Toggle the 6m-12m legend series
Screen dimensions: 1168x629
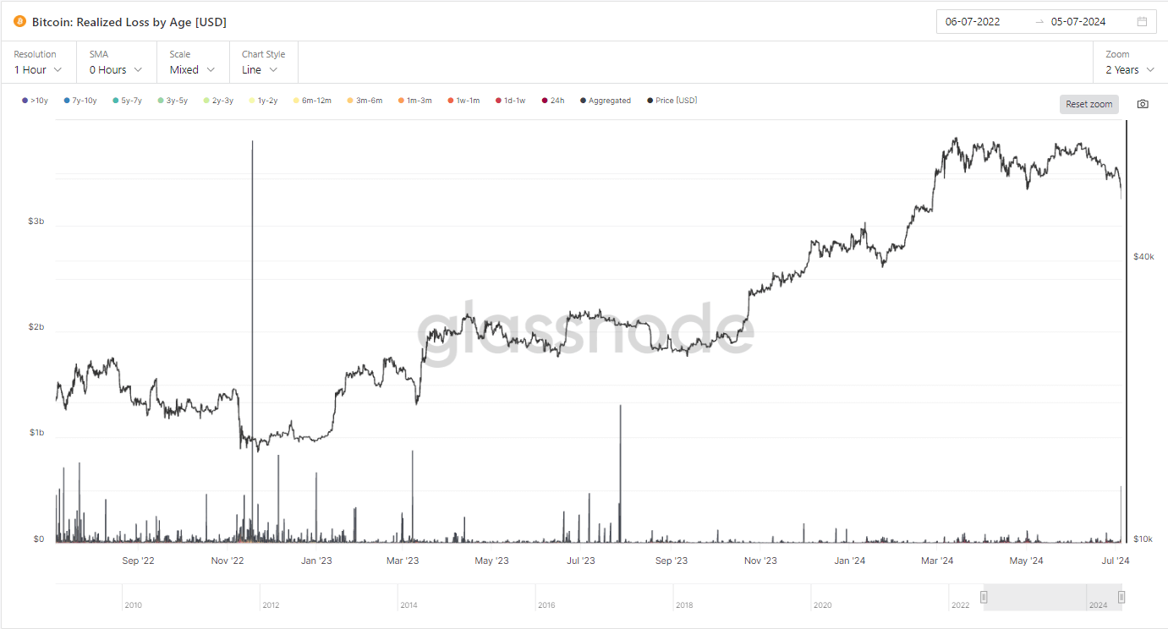pyautogui.click(x=312, y=101)
